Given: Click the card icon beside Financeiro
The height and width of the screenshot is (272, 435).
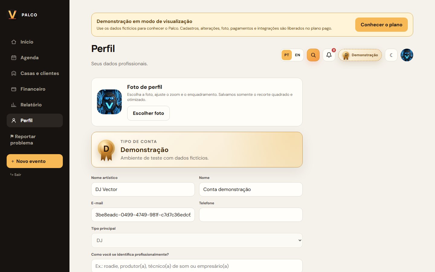Looking at the screenshot, I should tap(14, 89).
